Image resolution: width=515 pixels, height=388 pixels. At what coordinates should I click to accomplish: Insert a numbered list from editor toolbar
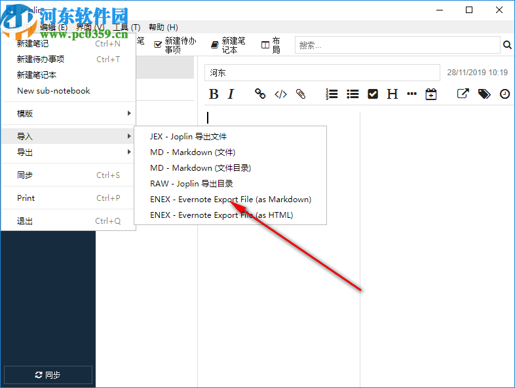point(332,94)
